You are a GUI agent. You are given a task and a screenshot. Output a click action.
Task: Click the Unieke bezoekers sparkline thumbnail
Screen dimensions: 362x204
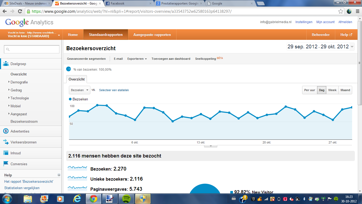77,178
